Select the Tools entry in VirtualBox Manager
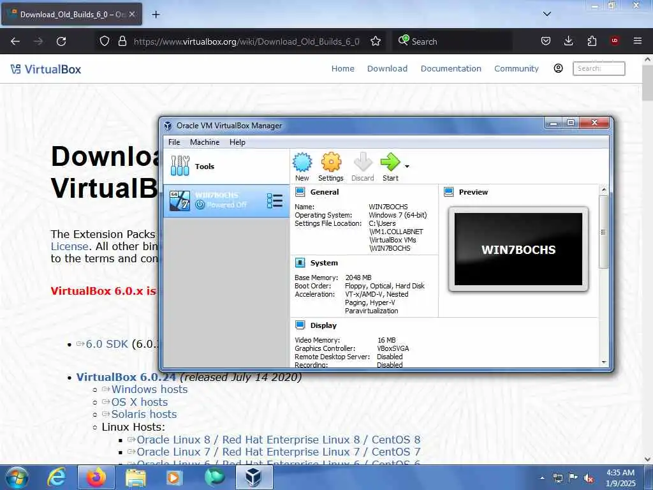Viewport: 653px width, 490px height. (x=226, y=167)
